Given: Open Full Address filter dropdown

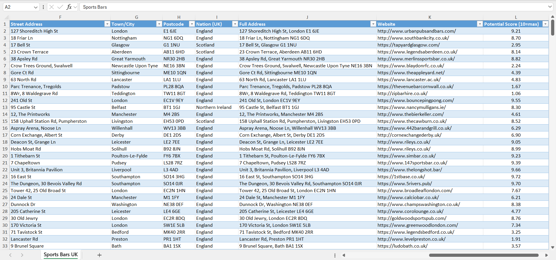Looking at the screenshot, I should [373, 24].
